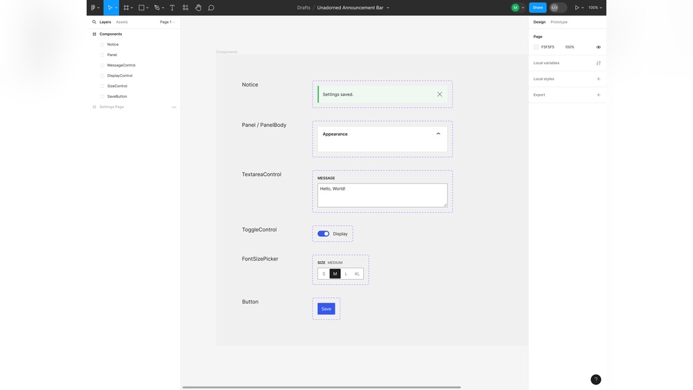Select the Text tool icon
693x390 pixels.
pos(172,8)
